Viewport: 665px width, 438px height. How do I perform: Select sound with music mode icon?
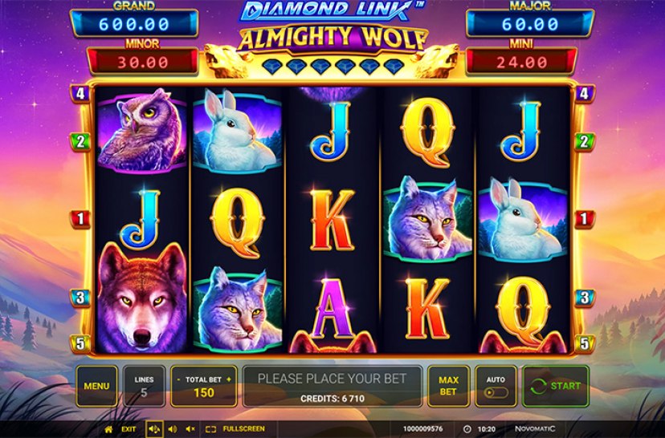pos(154,429)
